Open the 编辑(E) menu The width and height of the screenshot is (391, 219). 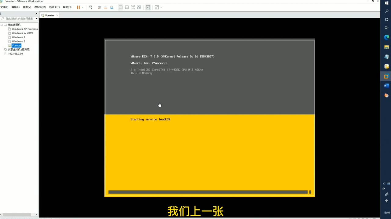tap(15, 7)
